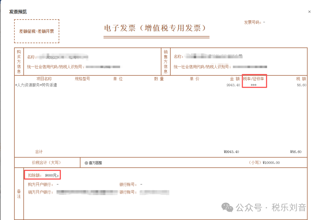Click the 单位 column header
This screenshot has height=220, width=316.
[118, 79]
